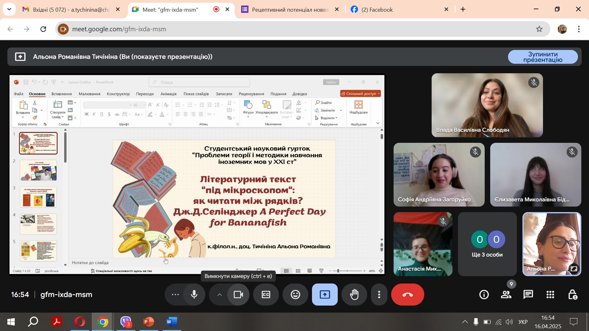This screenshot has width=589, height=331.
Task: Mute the microphone in Meet
Action: click(194, 295)
